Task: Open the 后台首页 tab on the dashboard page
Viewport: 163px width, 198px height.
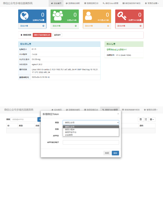Action: (56, 3)
